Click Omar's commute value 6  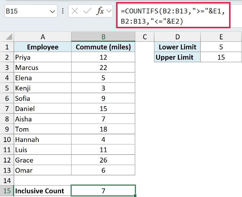pyautogui.click(x=103, y=170)
